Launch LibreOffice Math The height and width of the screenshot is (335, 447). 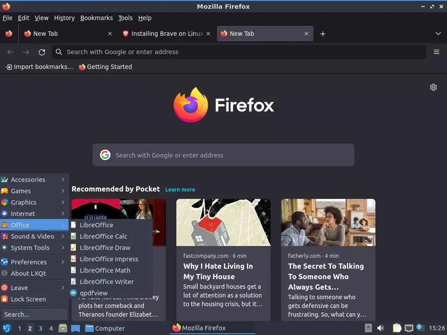pos(110,270)
